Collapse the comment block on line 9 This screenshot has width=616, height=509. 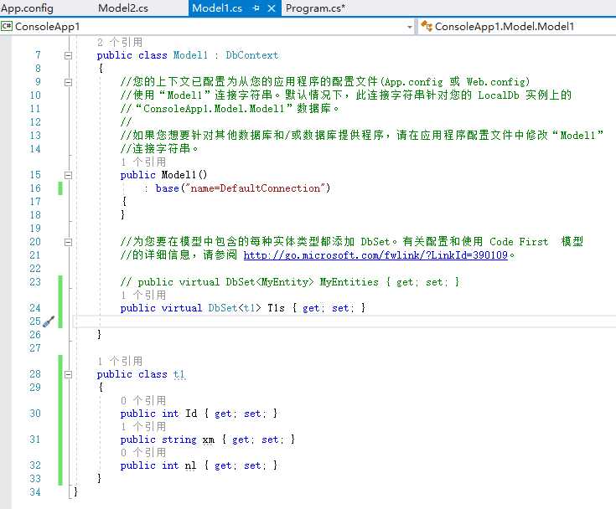click(x=68, y=82)
